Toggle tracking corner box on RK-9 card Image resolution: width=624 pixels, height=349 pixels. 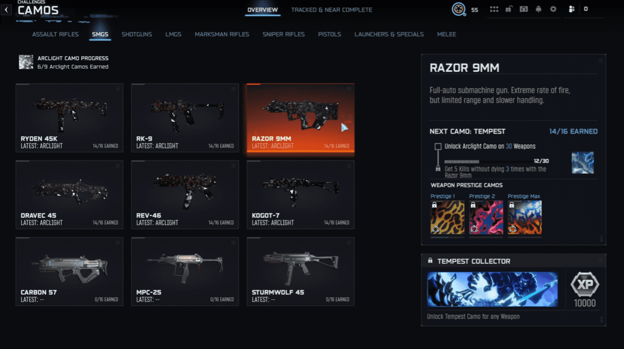tap(234, 89)
